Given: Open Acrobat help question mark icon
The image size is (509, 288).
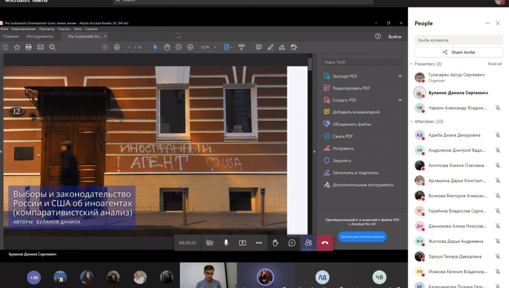Looking at the screenshot, I should [x=378, y=36].
